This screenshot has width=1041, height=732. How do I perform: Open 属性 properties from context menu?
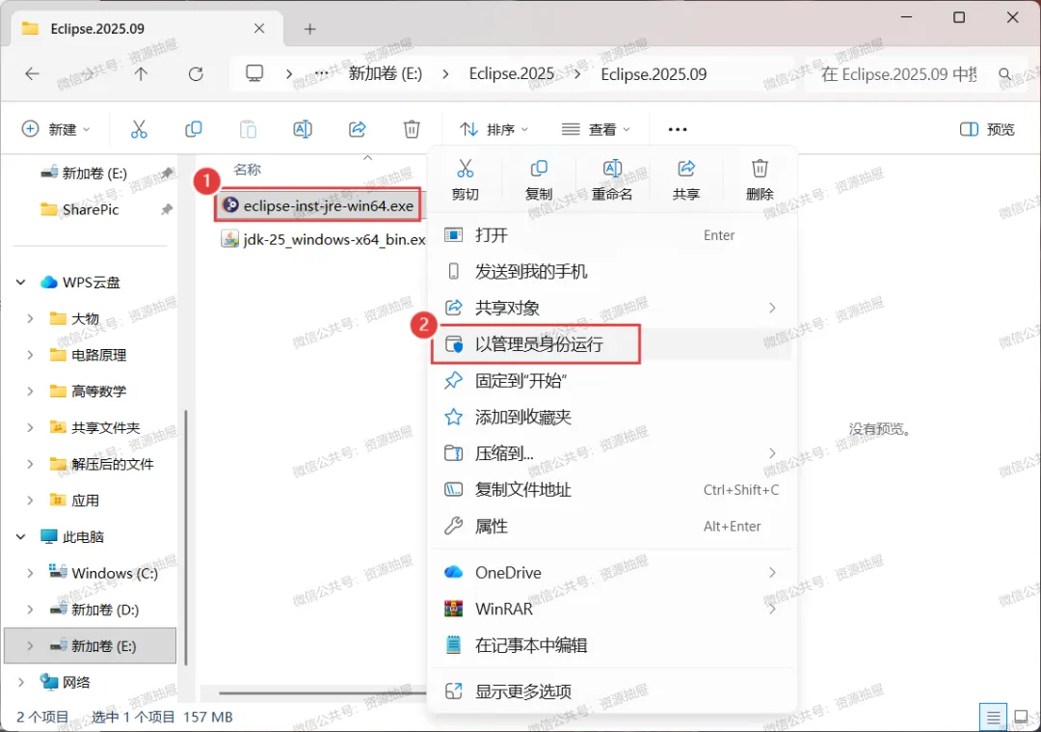coord(611,527)
